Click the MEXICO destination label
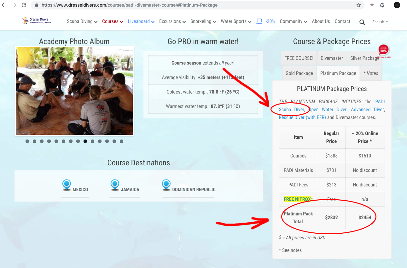This screenshot has height=268, width=407. point(80,190)
